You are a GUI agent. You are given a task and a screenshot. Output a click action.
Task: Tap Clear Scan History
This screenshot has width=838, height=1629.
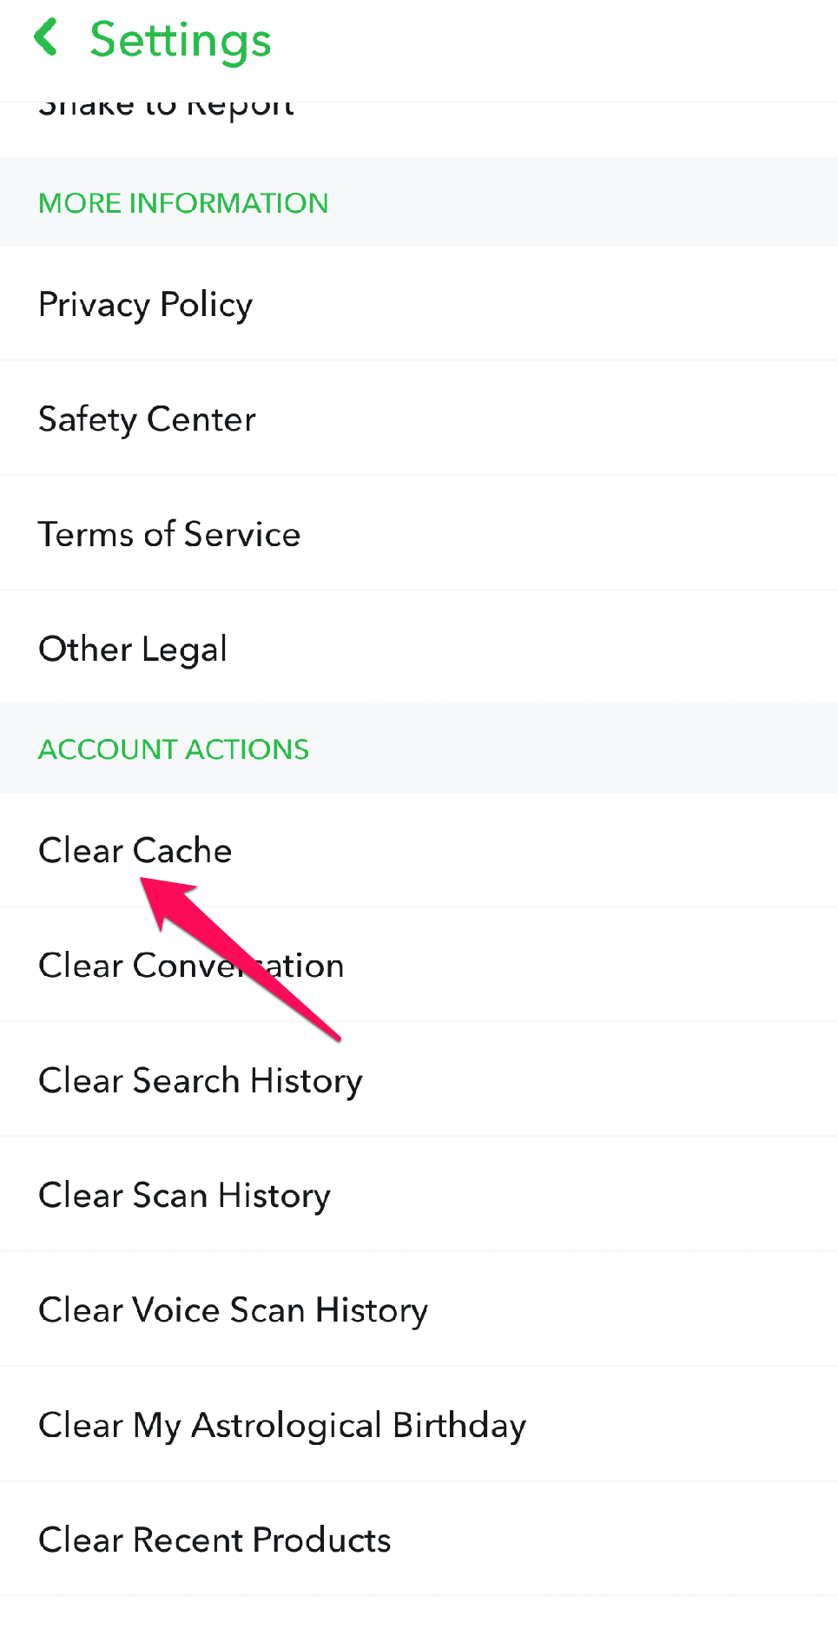point(184,1195)
